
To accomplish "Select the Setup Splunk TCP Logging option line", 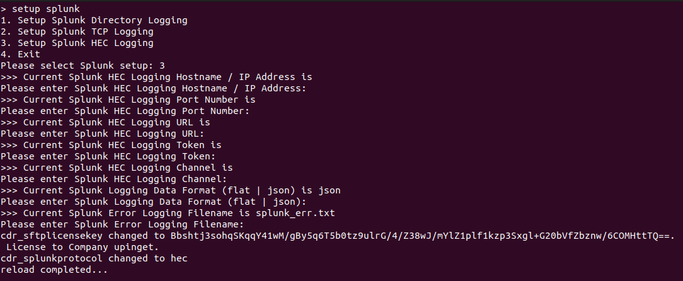I will [77, 32].
